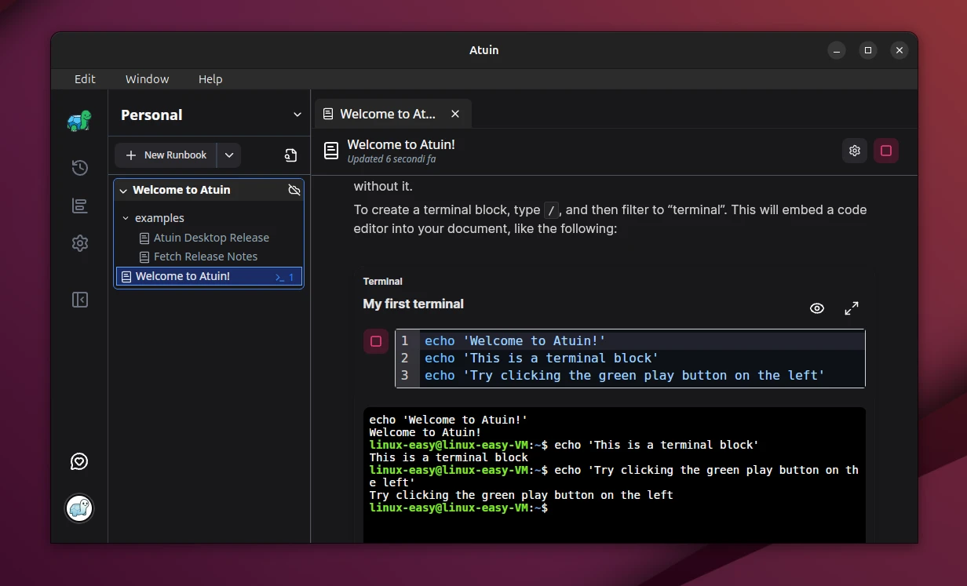Open the Window menu
This screenshot has height=586, width=967.
coord(147,78)
